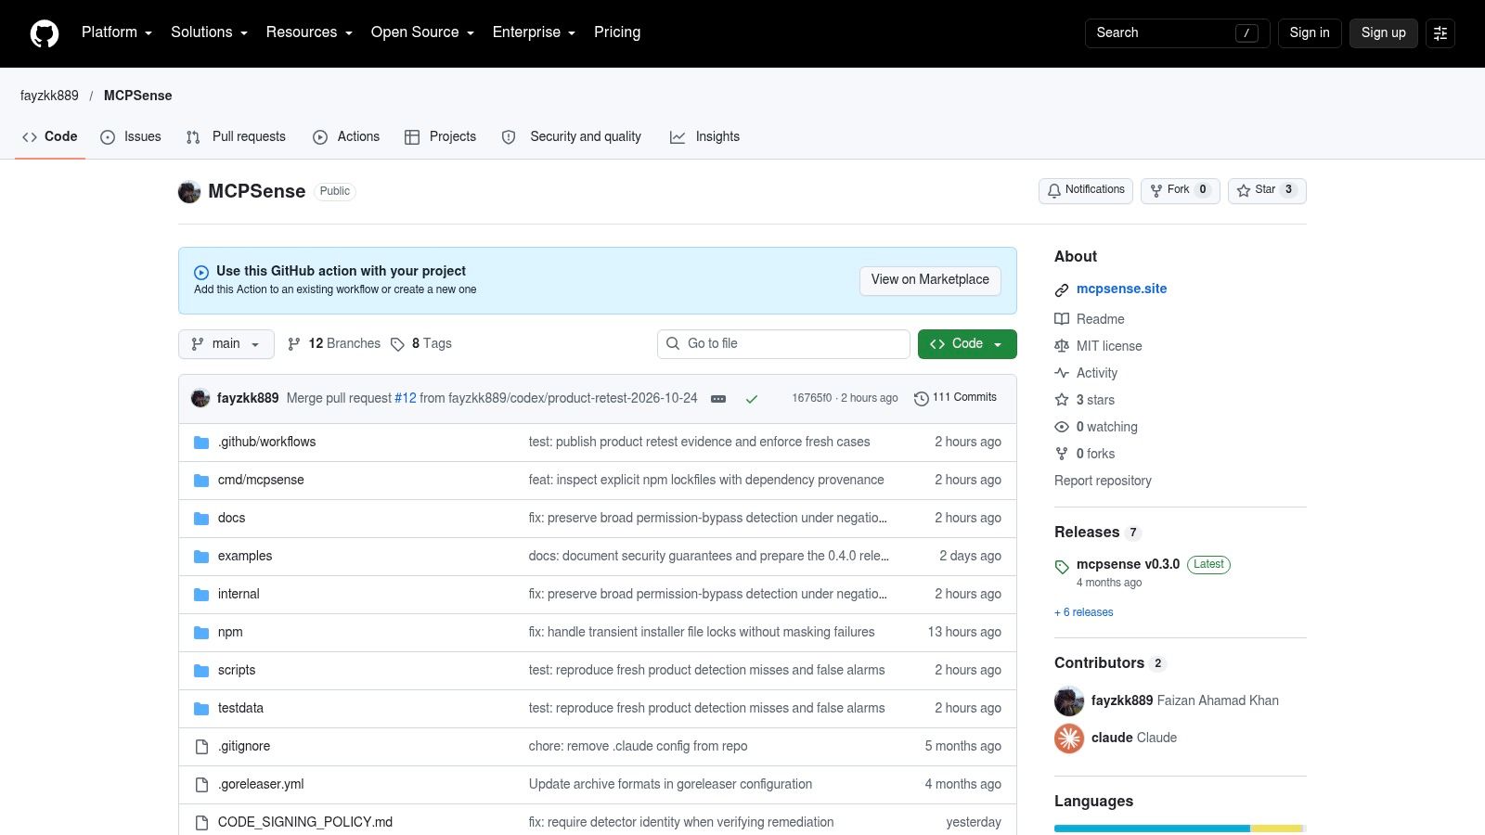This screenshot has height=835, width=1485.
Task: Click the green check status icon on latest commit
Action: (752, 399)
